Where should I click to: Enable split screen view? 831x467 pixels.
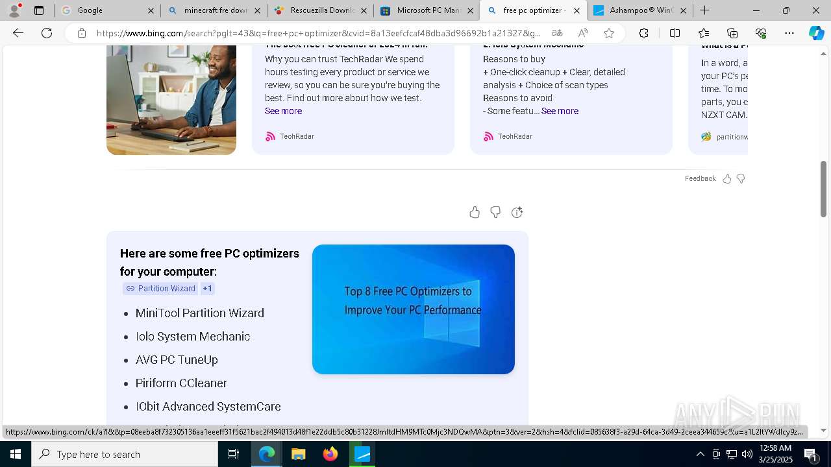coord(675,33)
